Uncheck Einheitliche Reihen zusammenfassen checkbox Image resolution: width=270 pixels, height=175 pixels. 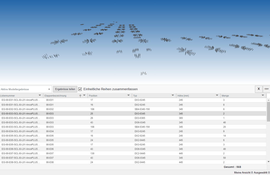pyautogui.click(x=80, y=89)
